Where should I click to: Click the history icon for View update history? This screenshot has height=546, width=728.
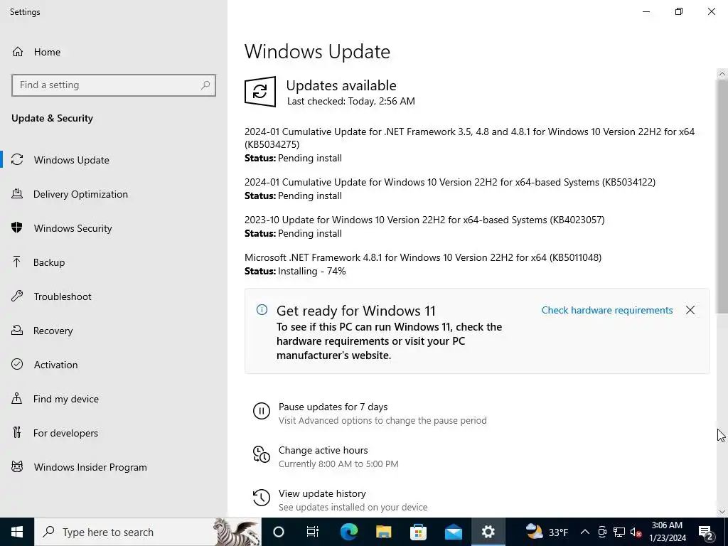pos(262,498)
